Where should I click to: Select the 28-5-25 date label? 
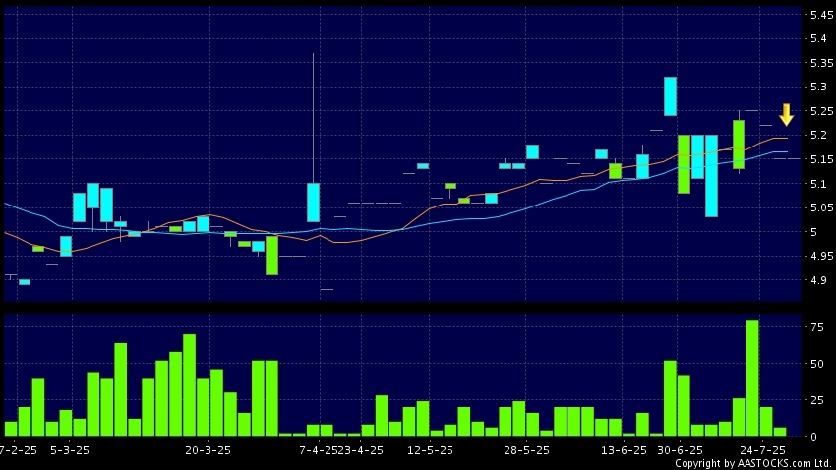(526, 450)
